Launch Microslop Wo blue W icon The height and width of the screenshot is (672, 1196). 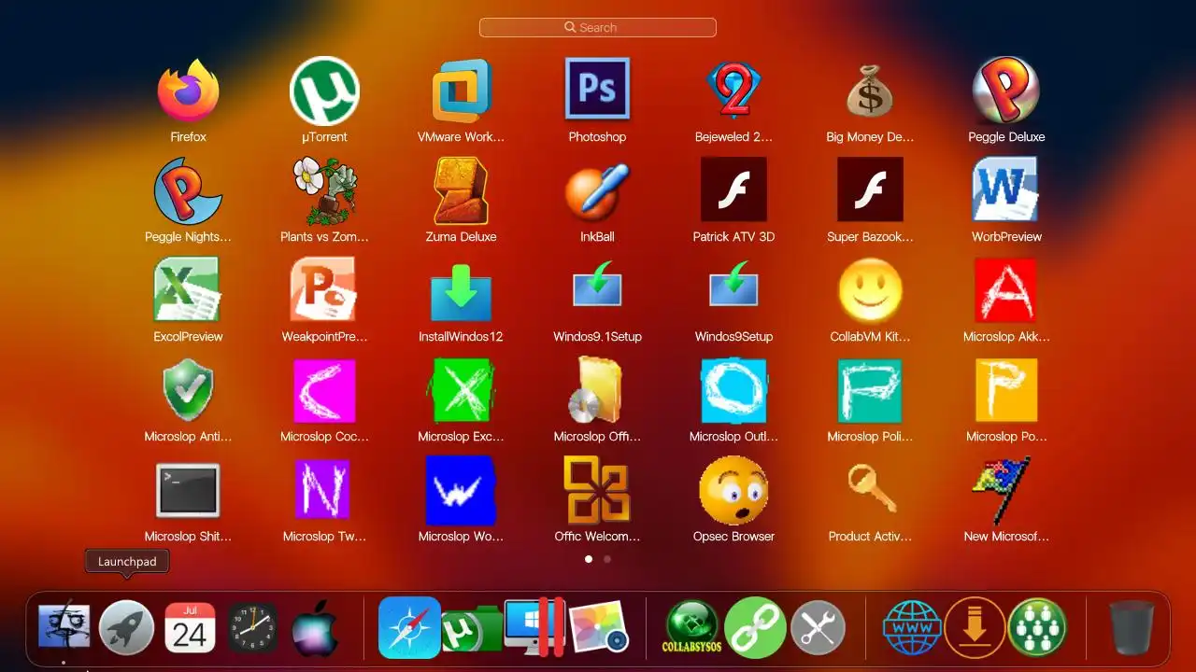pyautogui.click(x=461, y=491)
